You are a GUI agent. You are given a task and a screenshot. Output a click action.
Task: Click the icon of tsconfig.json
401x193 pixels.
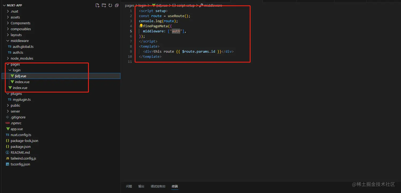(7, 164)
